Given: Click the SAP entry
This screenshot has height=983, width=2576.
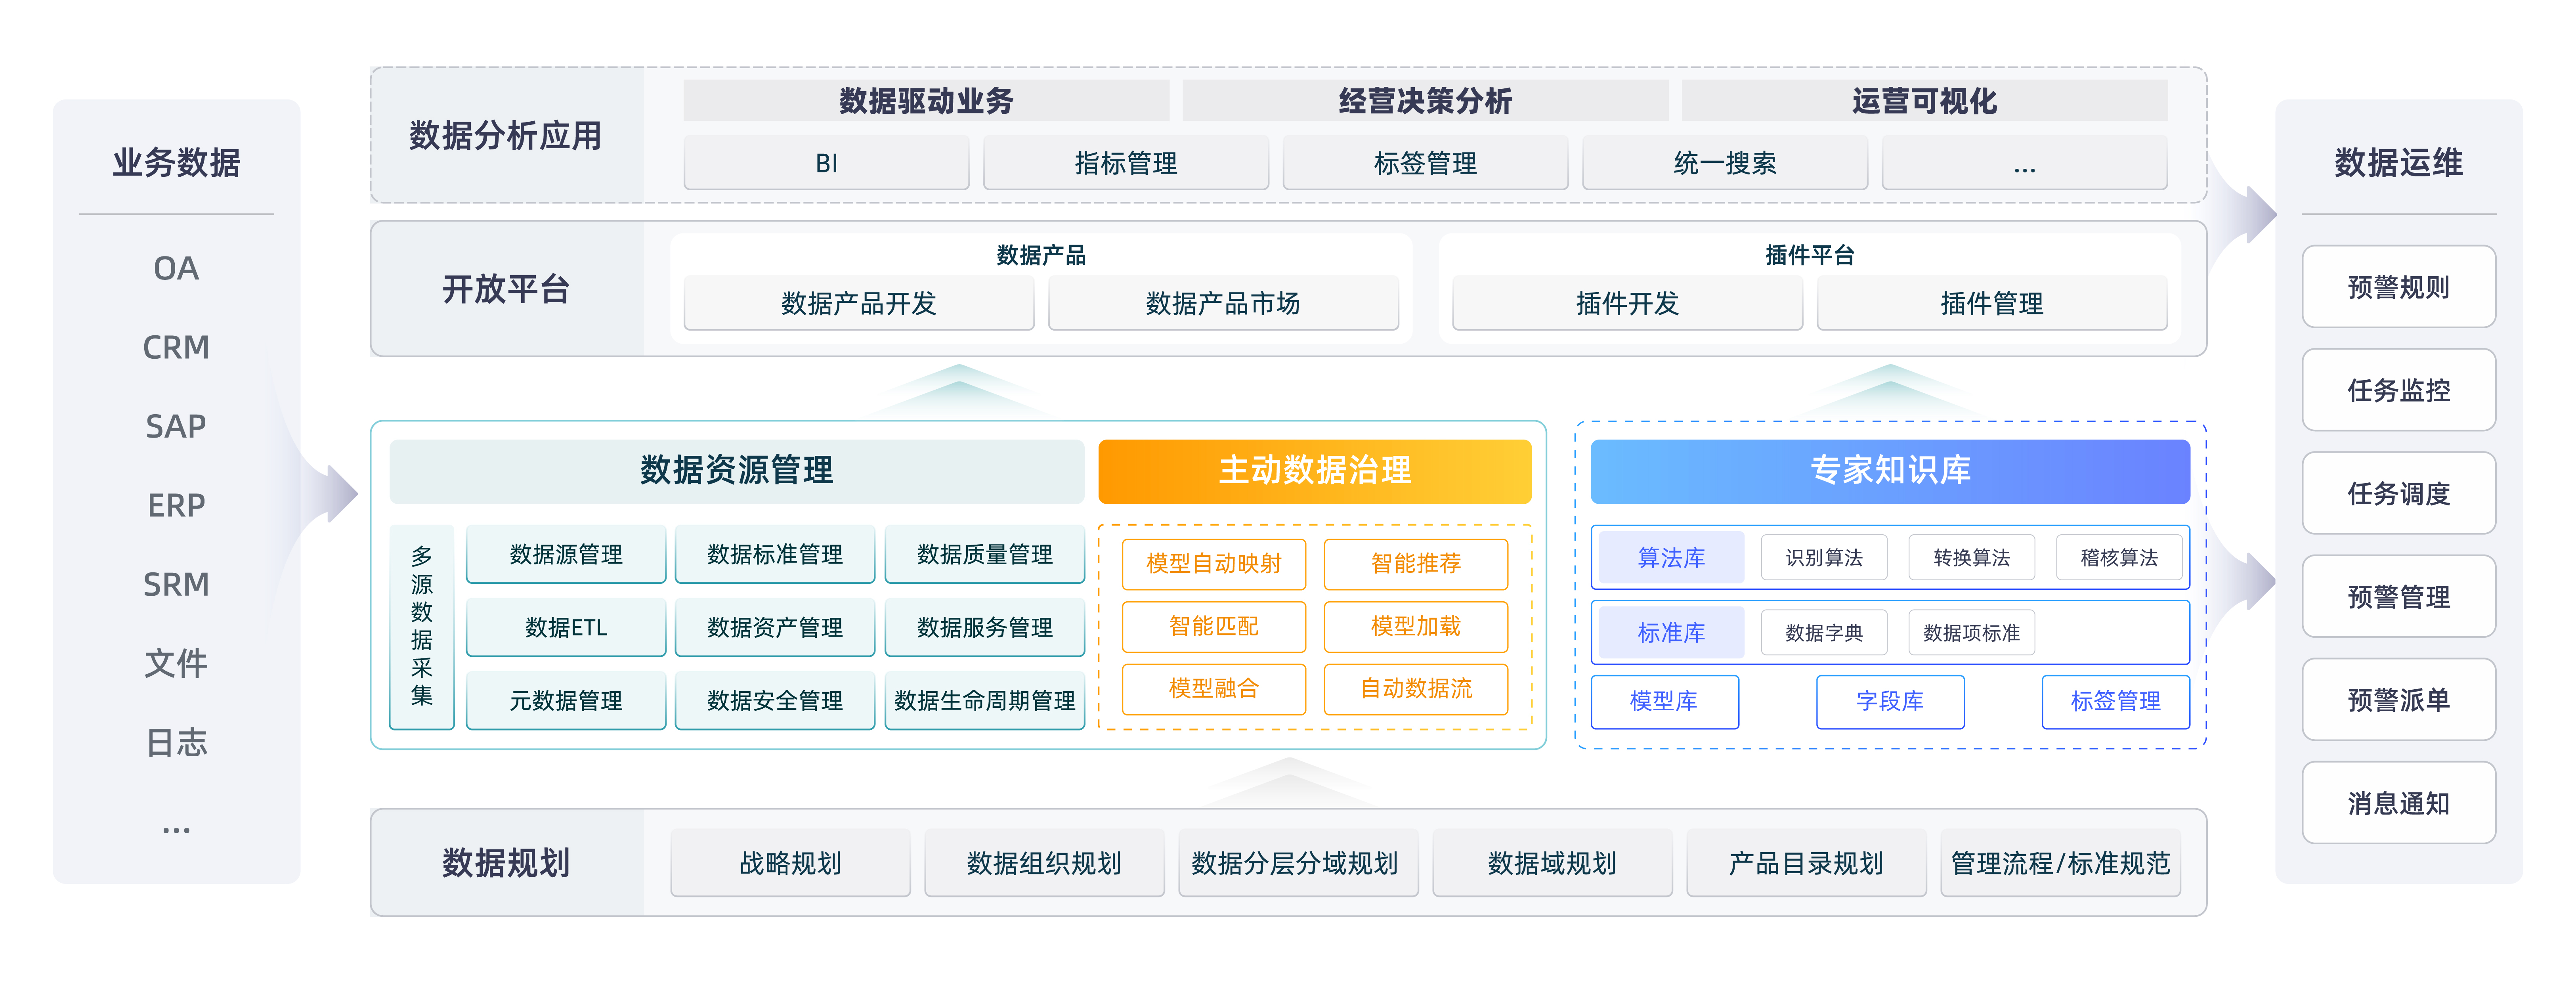Looking at the screenshot, I should point(176,426).
